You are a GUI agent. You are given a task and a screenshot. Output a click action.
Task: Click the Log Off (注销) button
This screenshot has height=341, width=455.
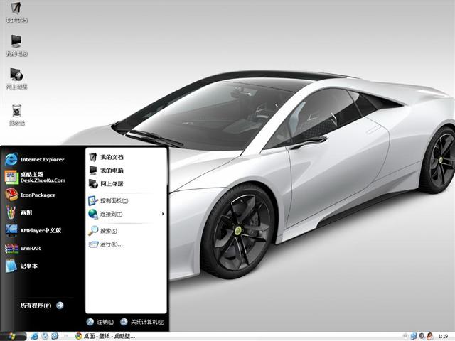click(100, 322)
